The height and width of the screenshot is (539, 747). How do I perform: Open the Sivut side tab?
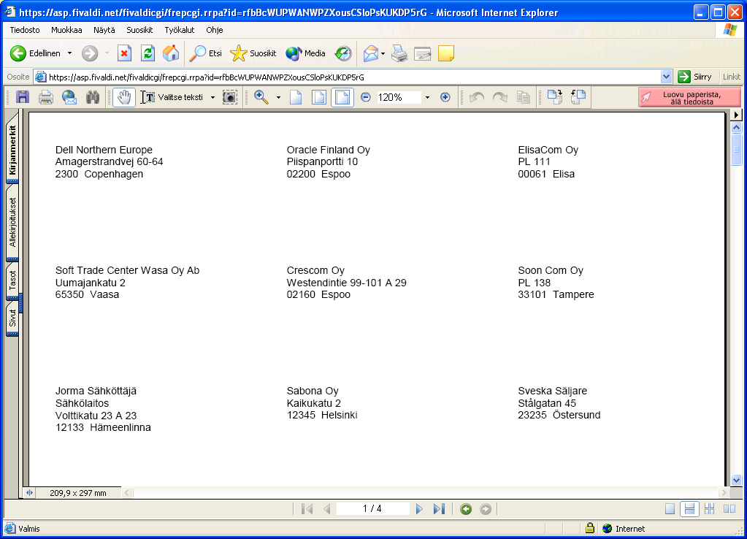coord(12,318)
